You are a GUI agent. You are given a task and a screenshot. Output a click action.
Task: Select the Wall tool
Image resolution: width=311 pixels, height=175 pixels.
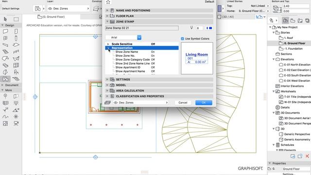pos(5,31)
